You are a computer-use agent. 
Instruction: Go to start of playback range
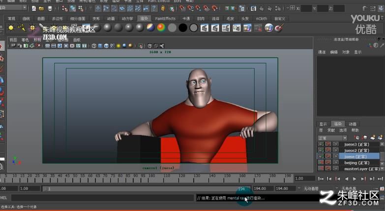[x=321, y=179]
